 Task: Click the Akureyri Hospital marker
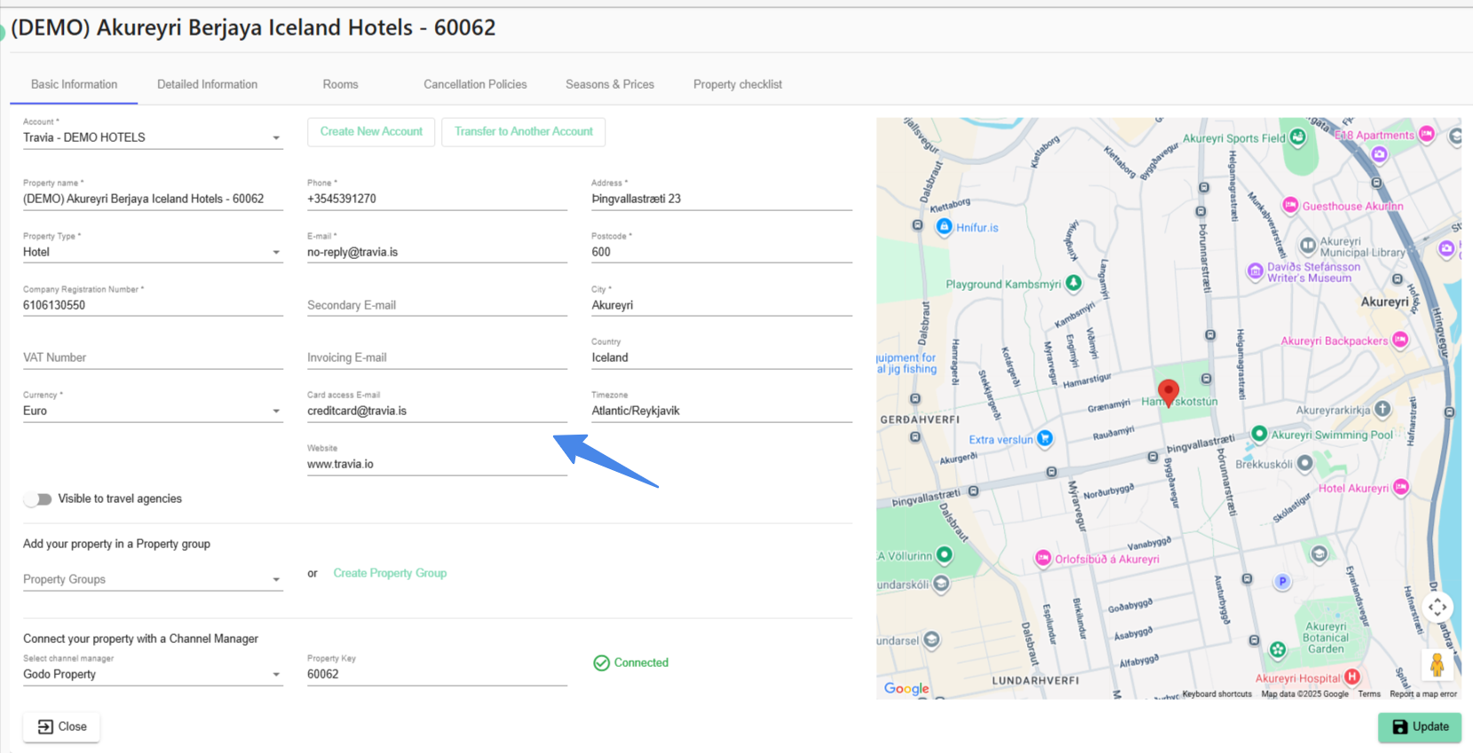(x=1351, y=677)
